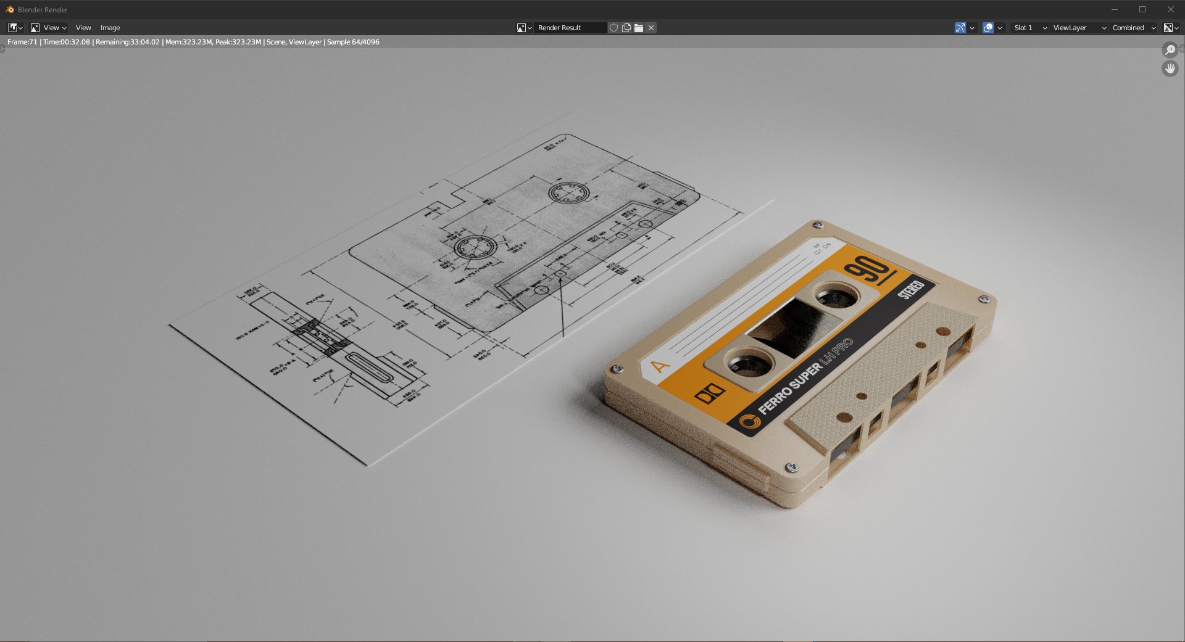Open the ViewLayer dropdown
This screenshot has height=642, width=1185.
1079,28
